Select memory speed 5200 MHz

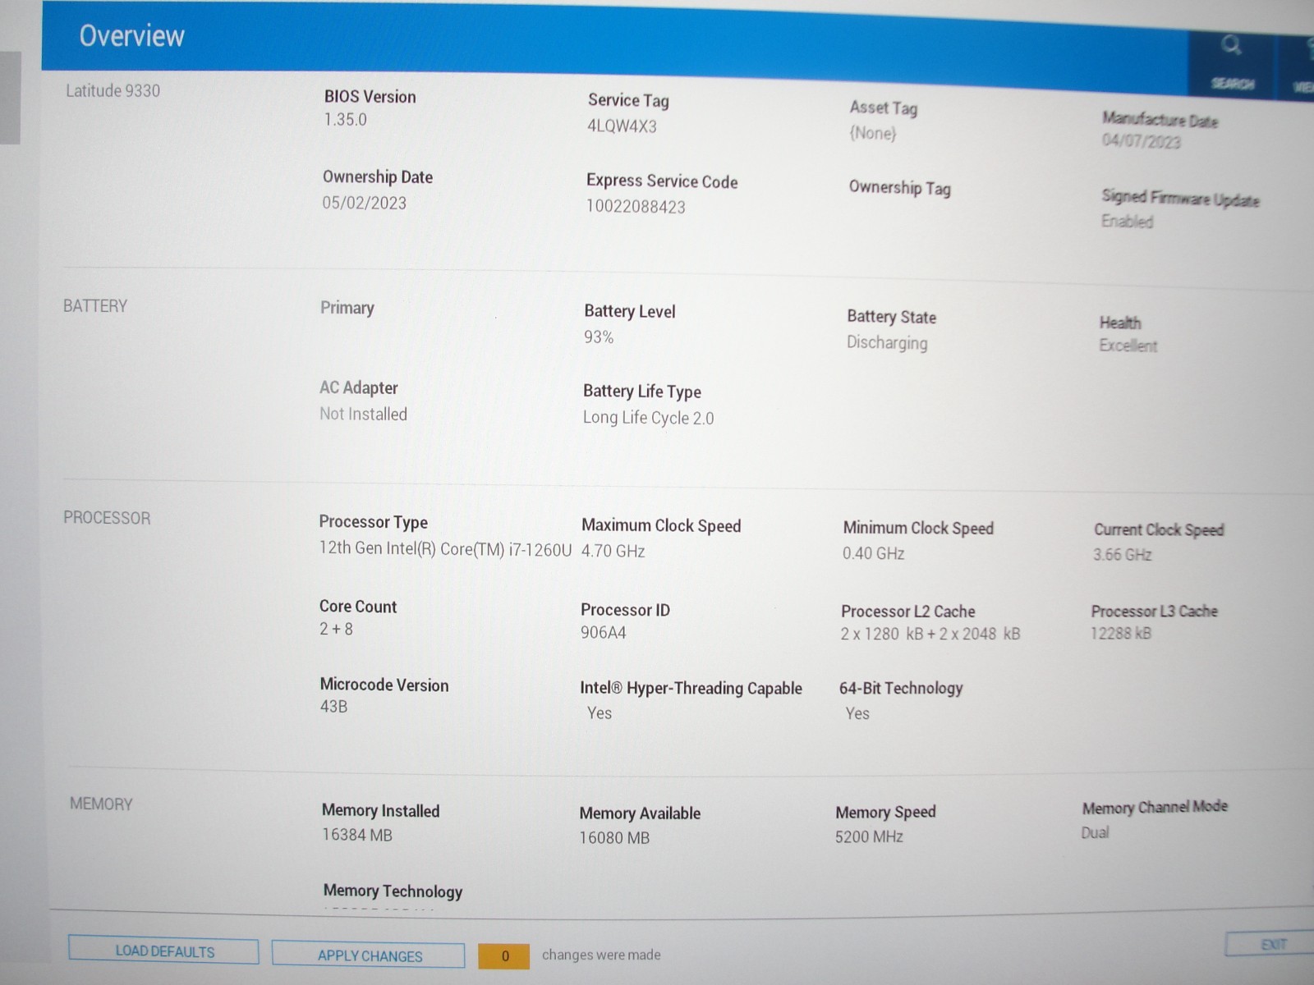pos(869,837)
